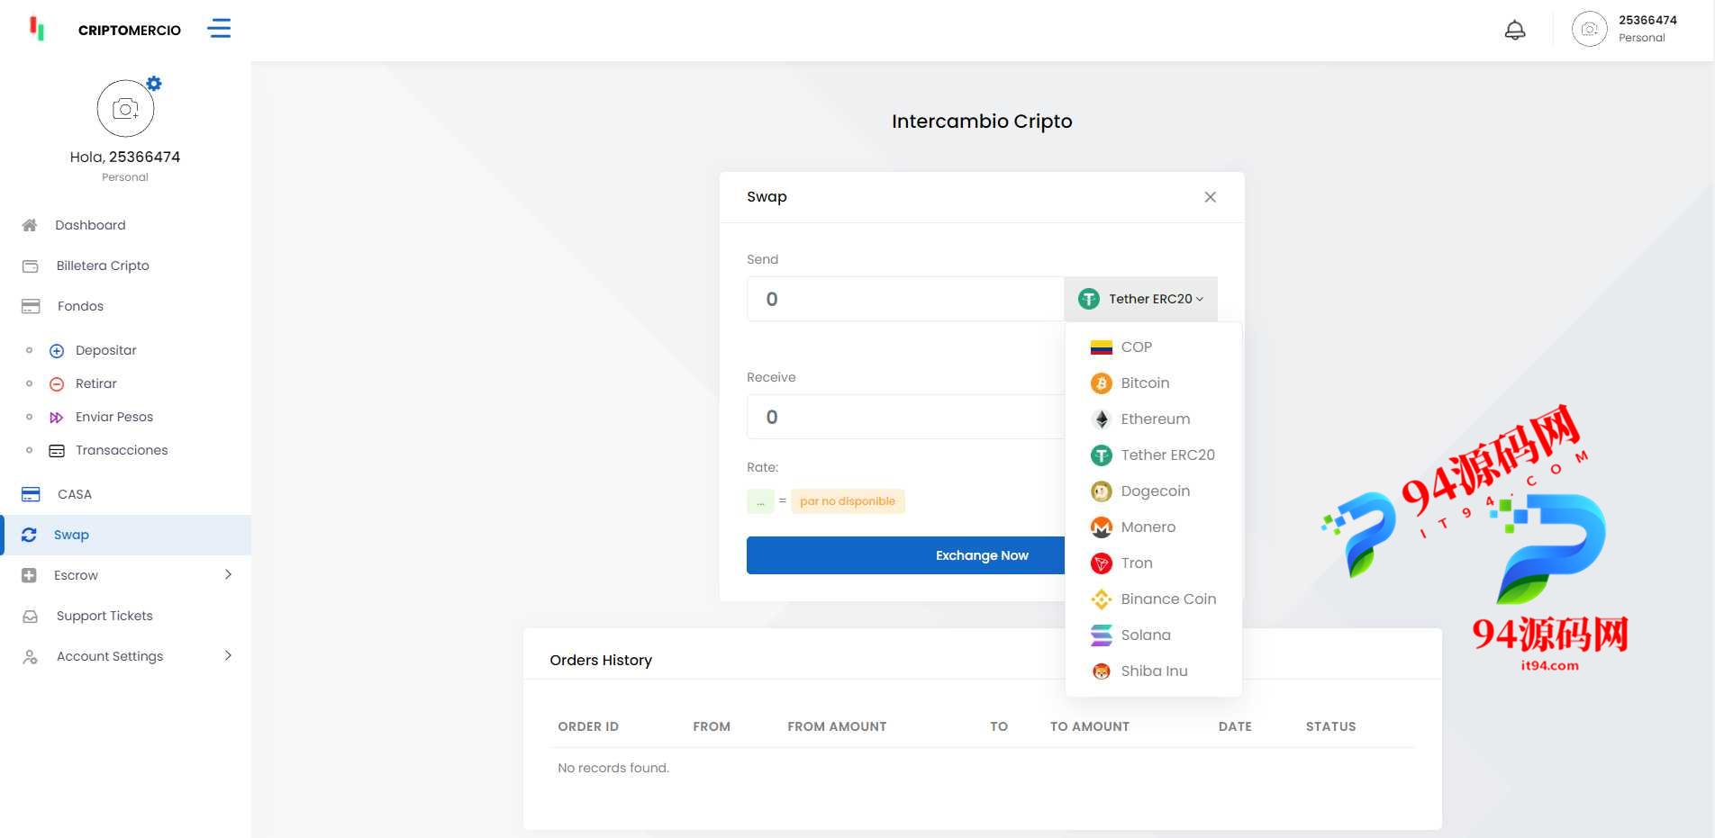This screenshot has width=1715, height=838.
Task: Expand the Escrow submenu chevron
Action: (x=228, y=574)
